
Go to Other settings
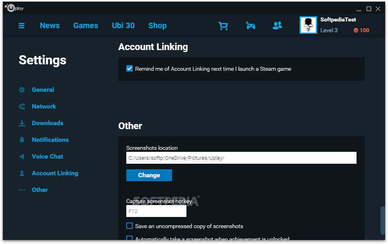[40, 190]
